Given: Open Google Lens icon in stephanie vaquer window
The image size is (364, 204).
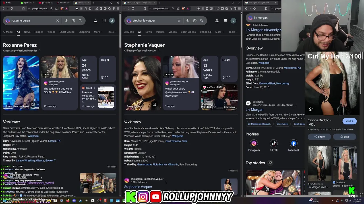Looking at the screenshot, I should tap(195, 21).
